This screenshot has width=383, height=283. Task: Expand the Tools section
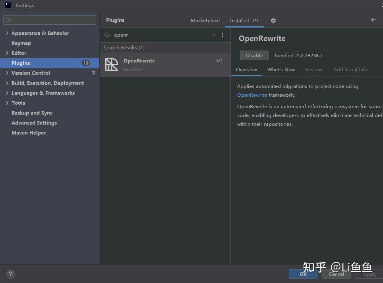(6, 103)
